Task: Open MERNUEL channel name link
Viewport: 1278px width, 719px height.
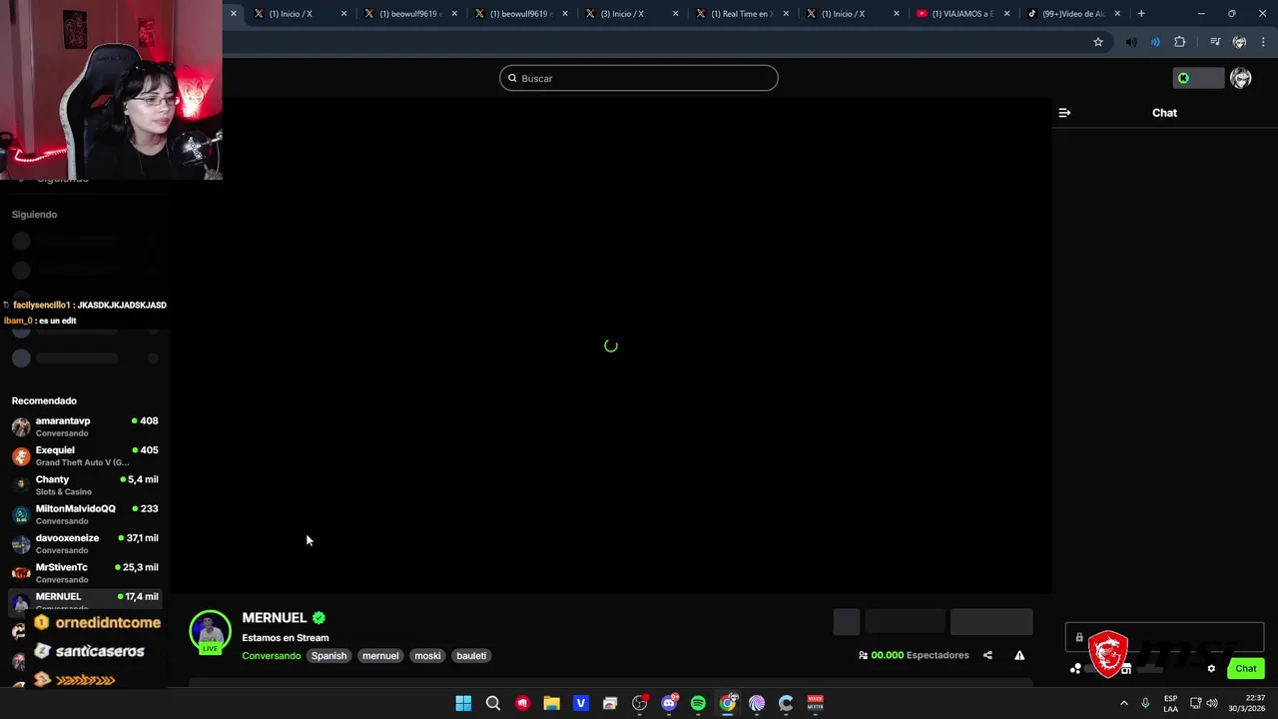Action: pyautogui.click(x=275, y=618)
